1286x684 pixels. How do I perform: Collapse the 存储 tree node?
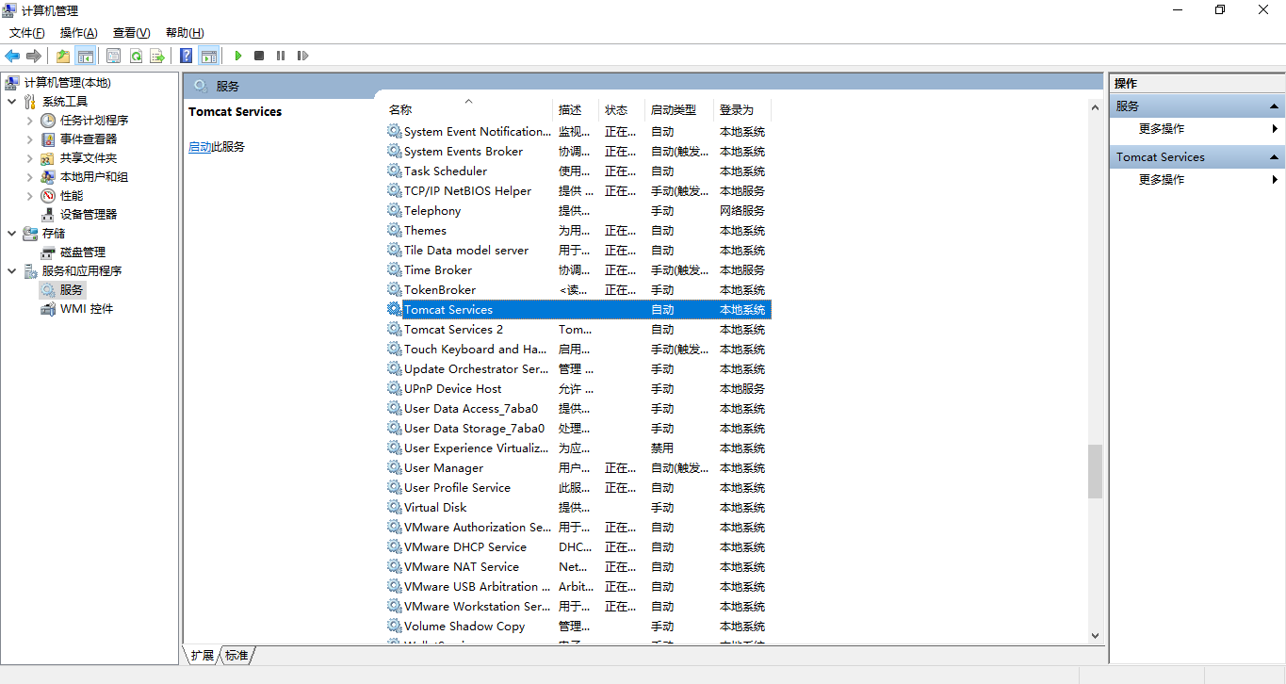pyautogui.click(x=11, y=234)
